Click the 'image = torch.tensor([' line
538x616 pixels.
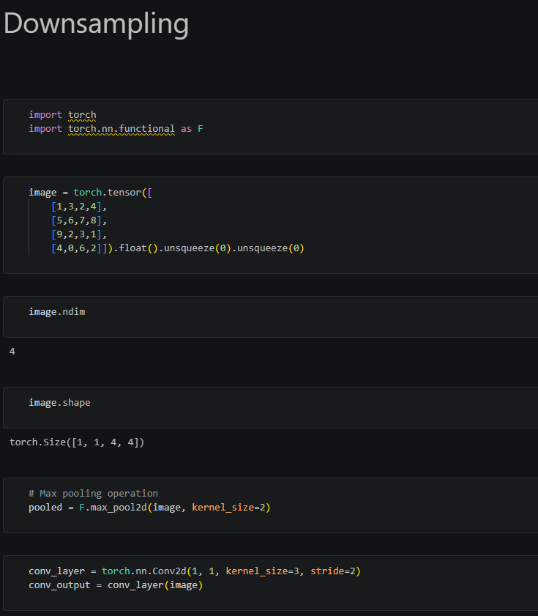90,193
